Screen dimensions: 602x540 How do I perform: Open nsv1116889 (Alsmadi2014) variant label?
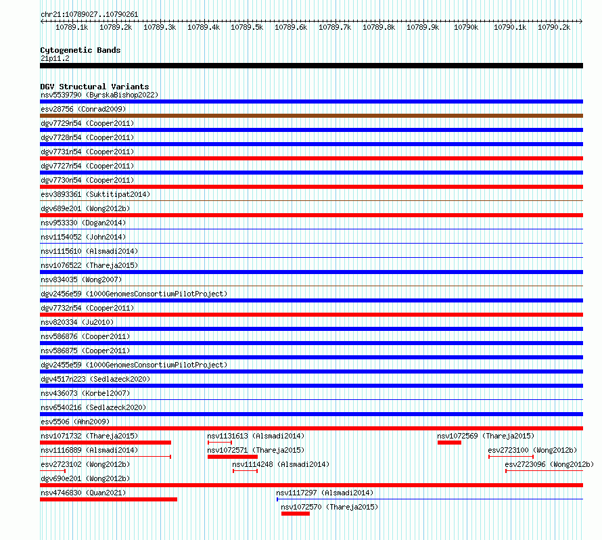coord(89,450)
